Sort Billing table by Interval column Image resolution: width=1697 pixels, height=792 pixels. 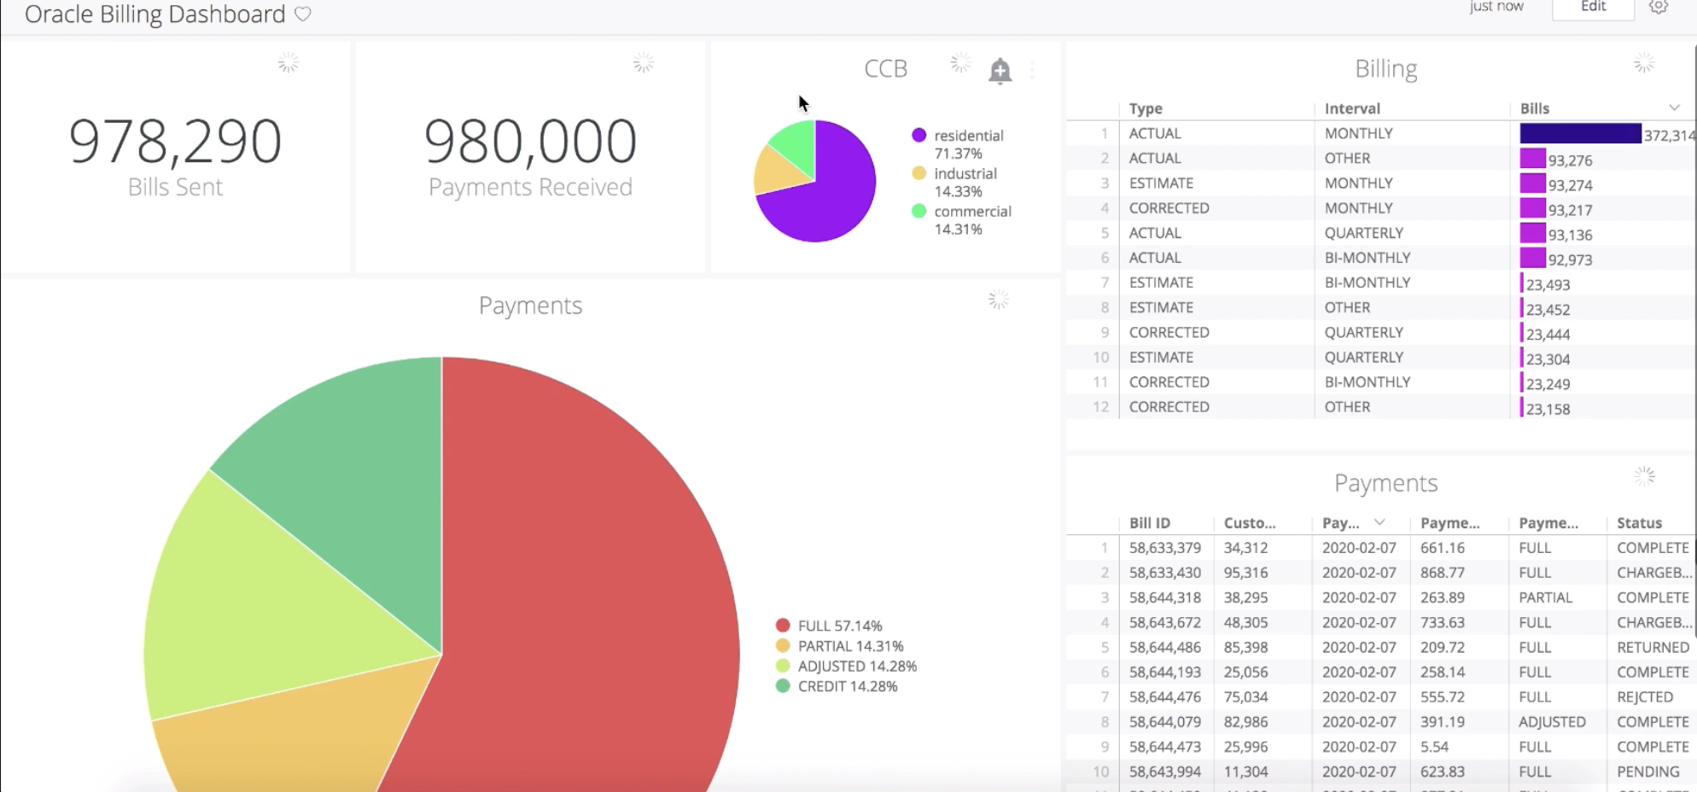click(x=1352, y=108)
